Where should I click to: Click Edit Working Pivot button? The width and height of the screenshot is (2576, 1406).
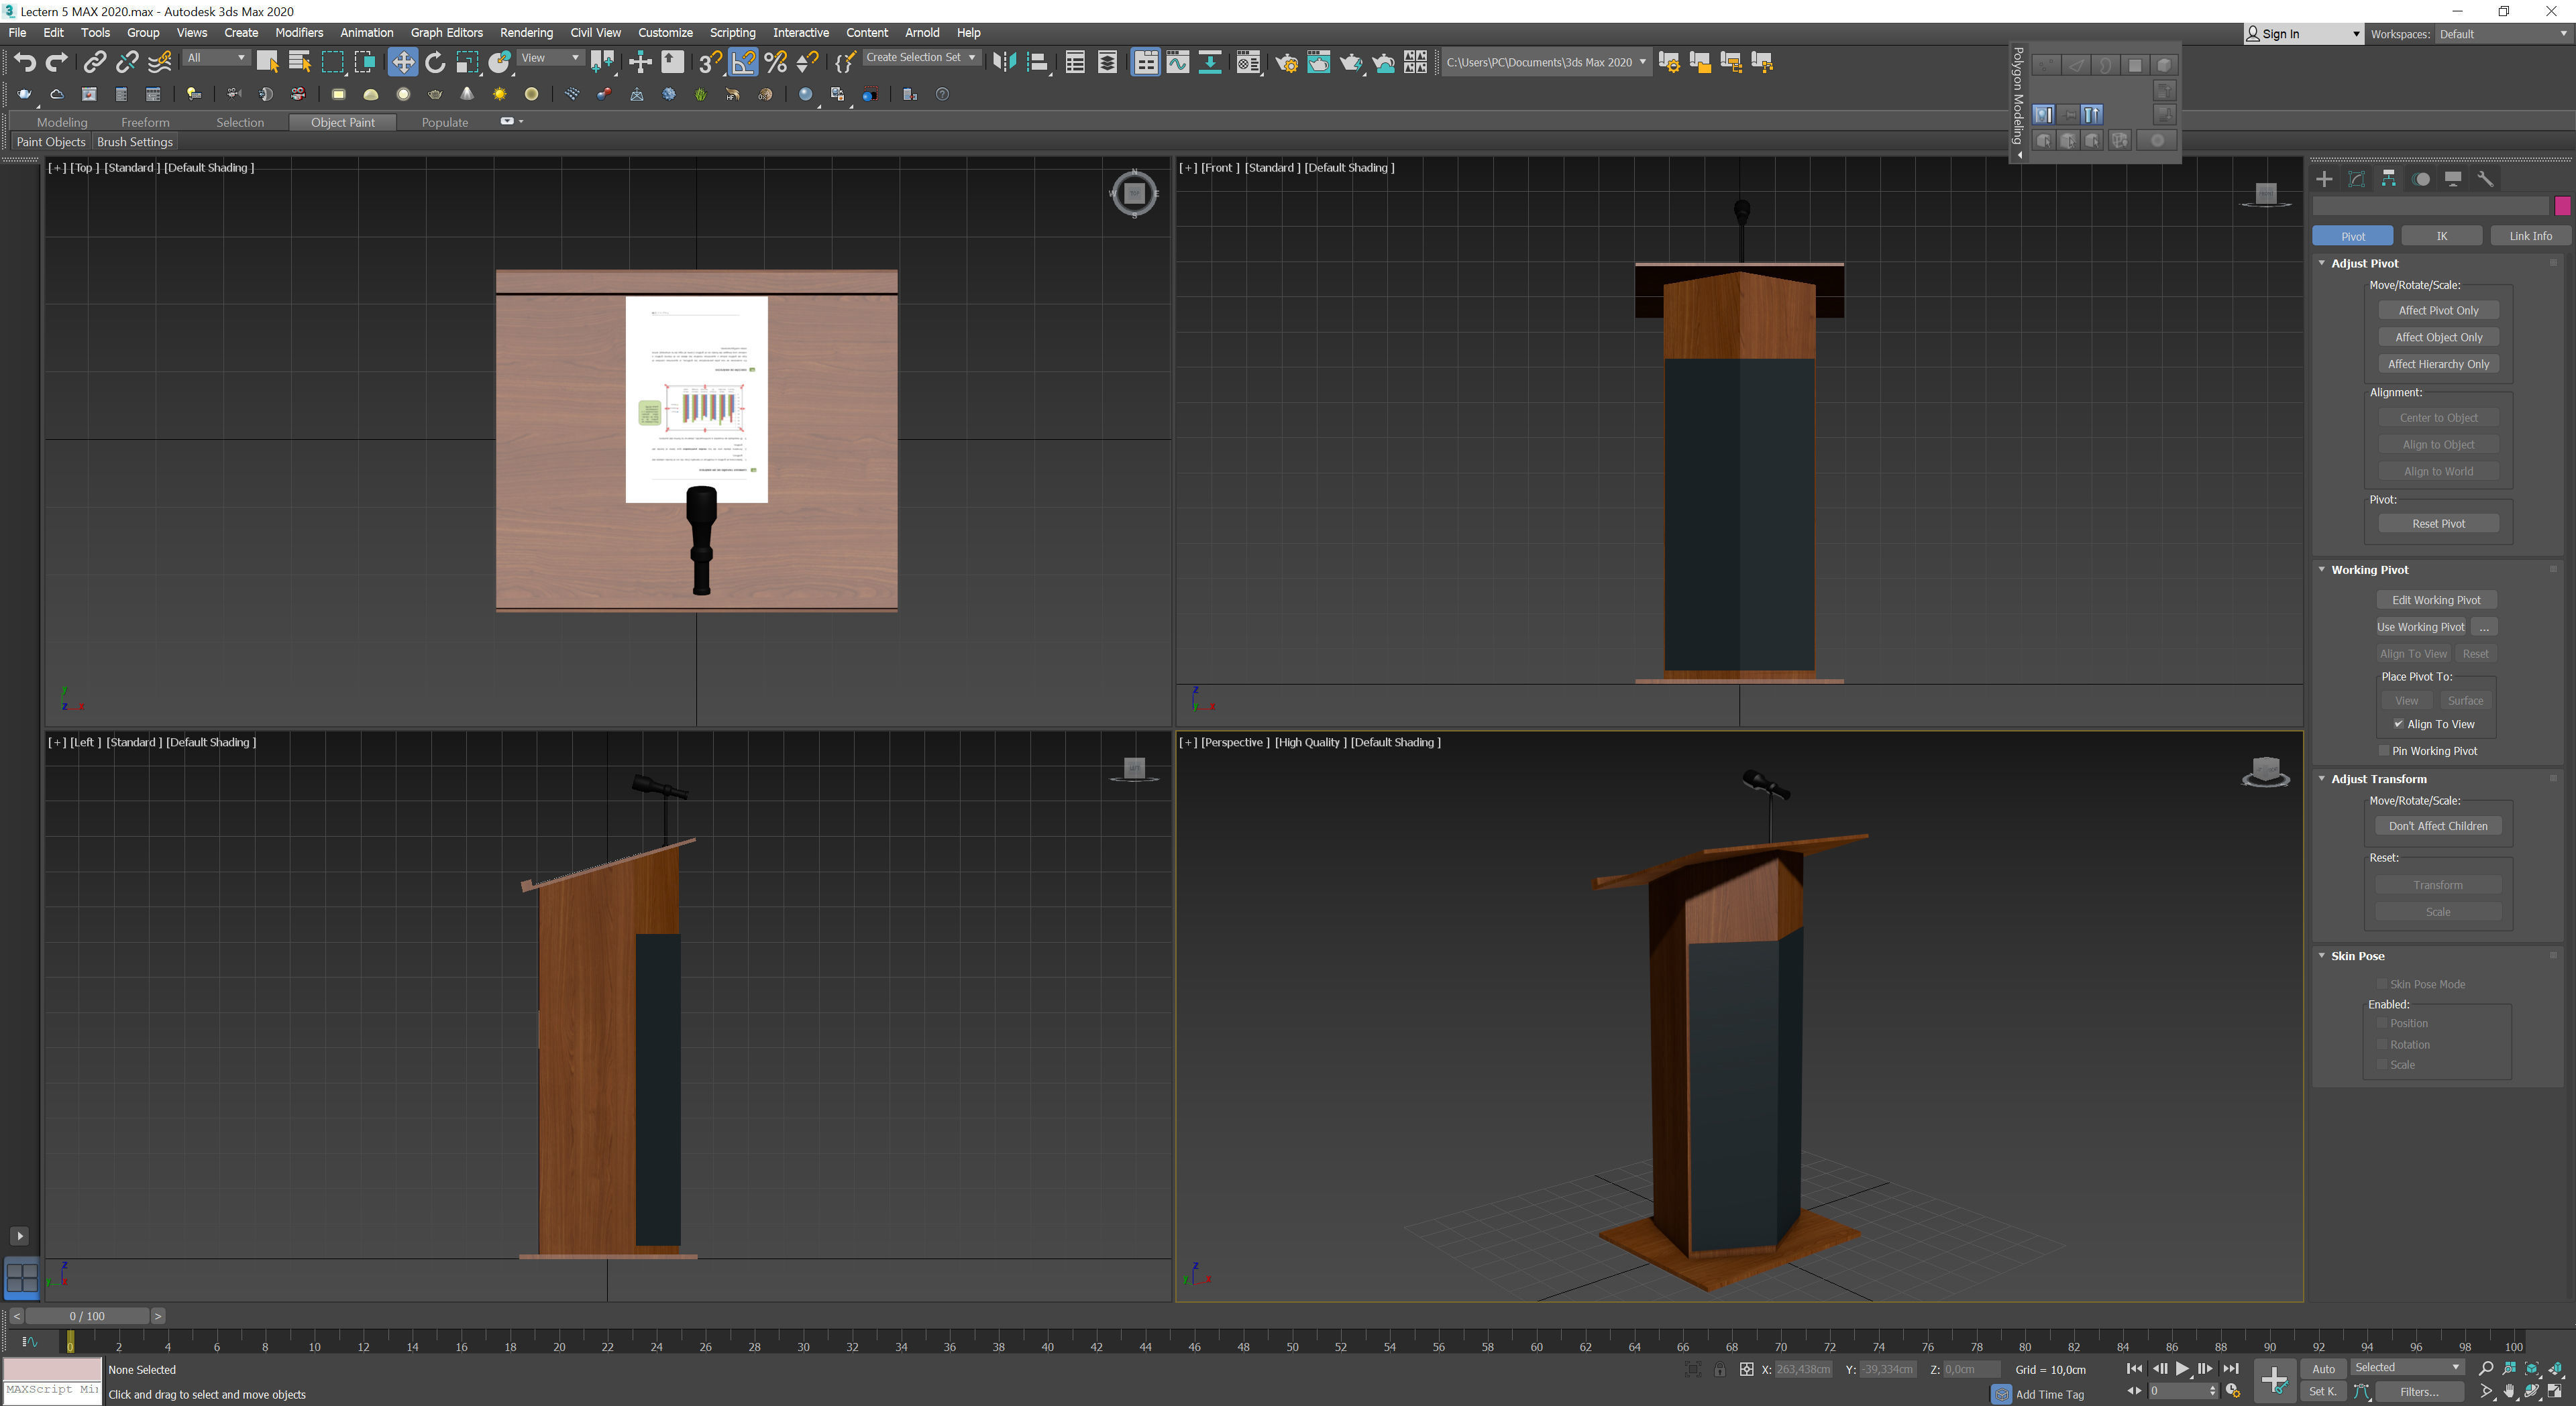point(2436,601)
